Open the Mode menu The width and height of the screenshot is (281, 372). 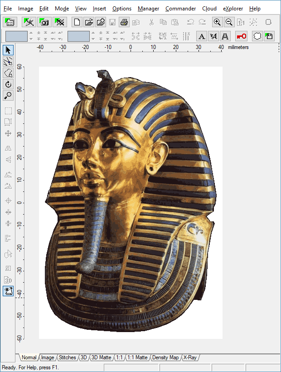click(x=62, y=9)
